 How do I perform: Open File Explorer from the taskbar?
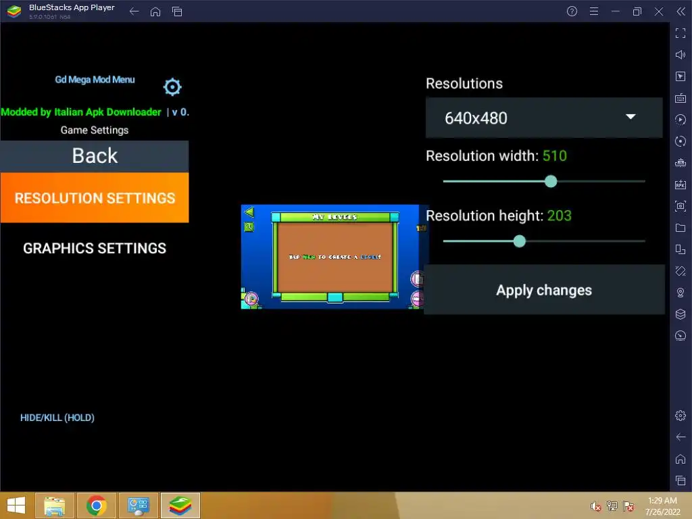click(x=55, y=505)
